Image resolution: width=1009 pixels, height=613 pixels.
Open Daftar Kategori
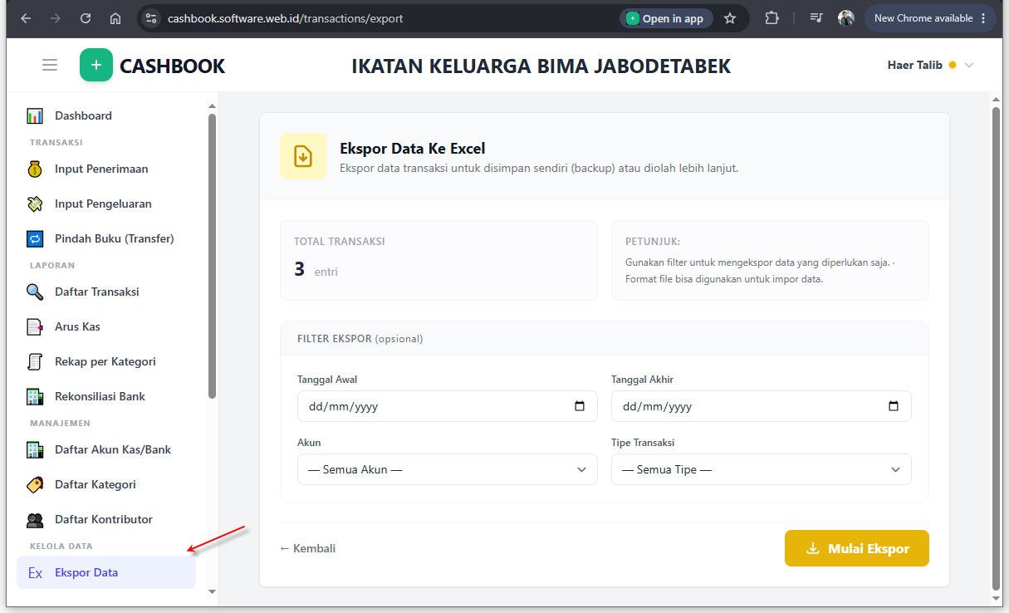click(106, 484)
